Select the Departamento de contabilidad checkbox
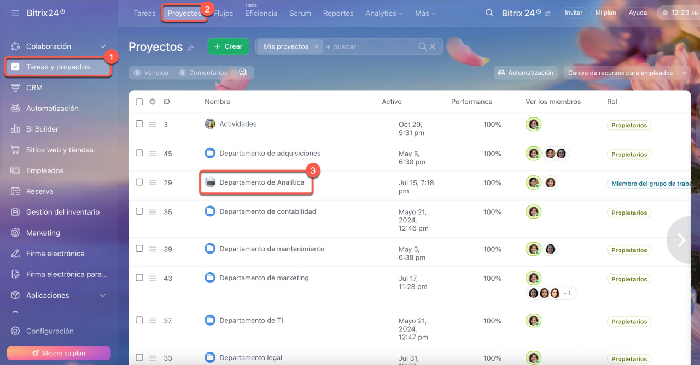700x365 pixels. (139, 211)
